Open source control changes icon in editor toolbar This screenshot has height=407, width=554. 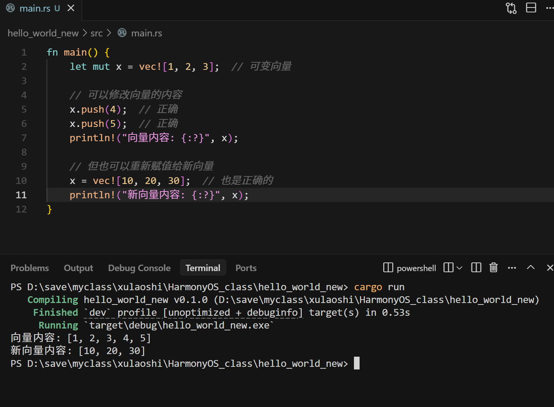(511, 8)
